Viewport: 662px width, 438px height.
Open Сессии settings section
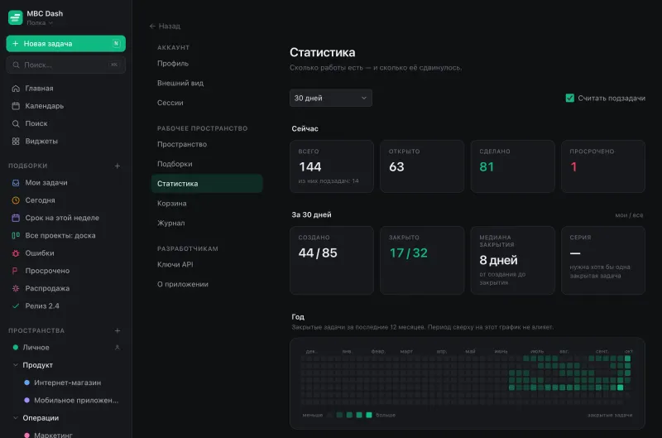pos(207,103)
